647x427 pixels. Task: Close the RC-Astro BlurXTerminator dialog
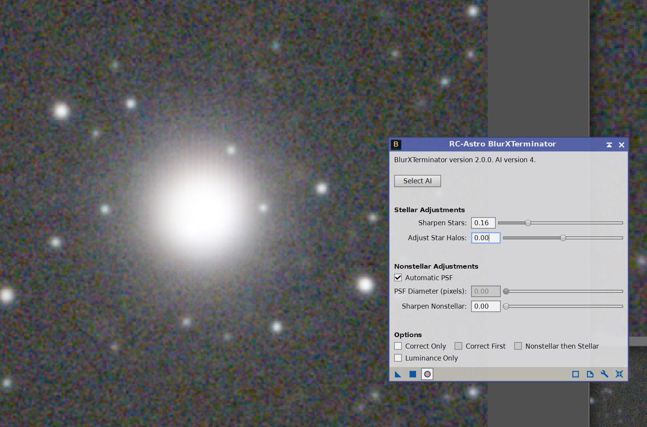tap(622, 145)
